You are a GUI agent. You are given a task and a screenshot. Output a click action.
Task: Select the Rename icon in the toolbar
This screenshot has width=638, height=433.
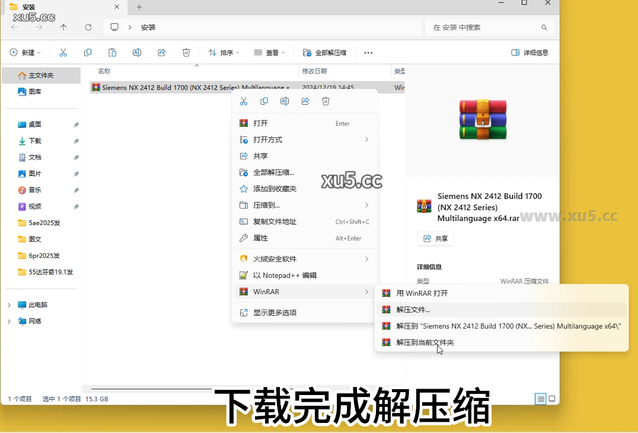137,53
